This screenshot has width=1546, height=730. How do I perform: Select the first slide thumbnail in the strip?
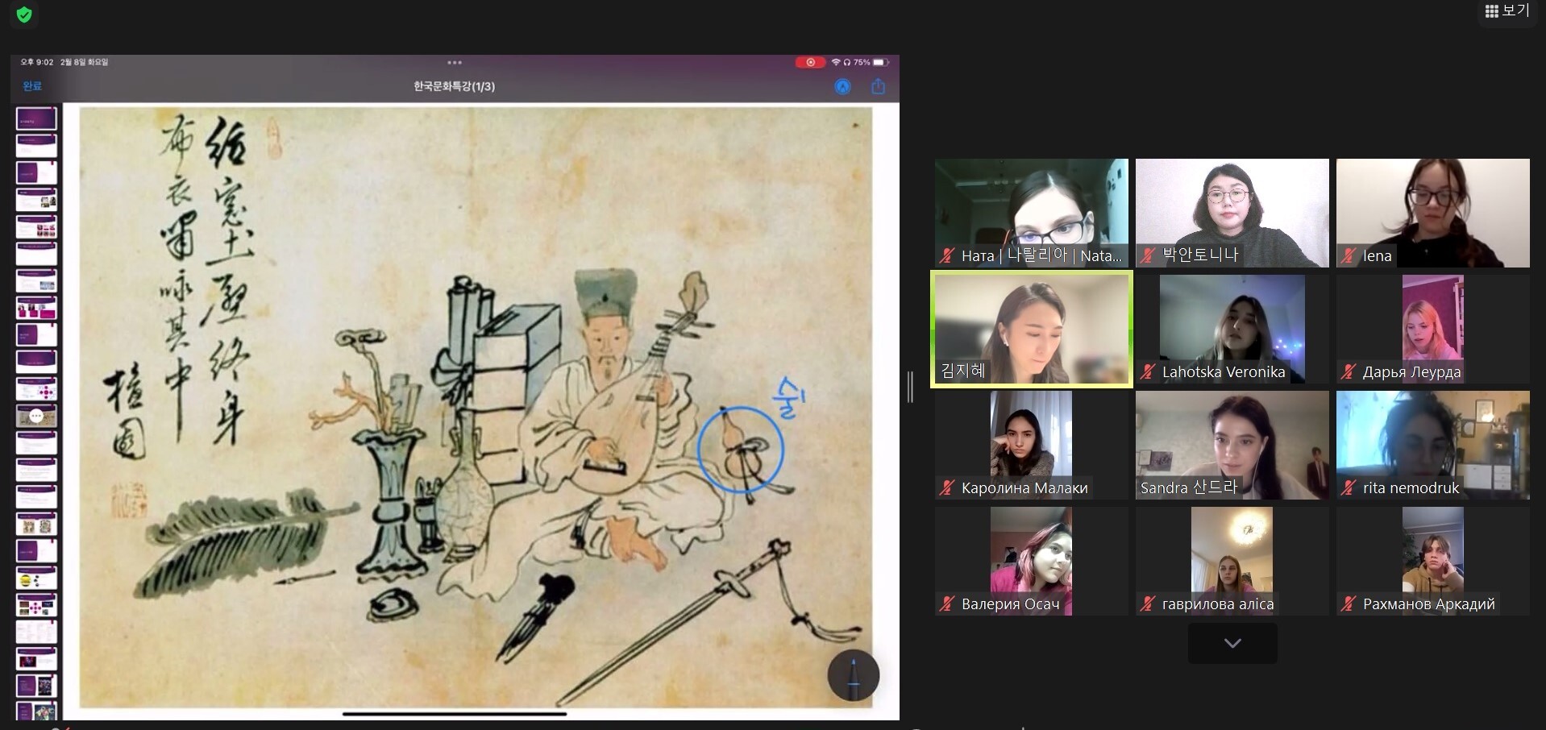[36, 119]
